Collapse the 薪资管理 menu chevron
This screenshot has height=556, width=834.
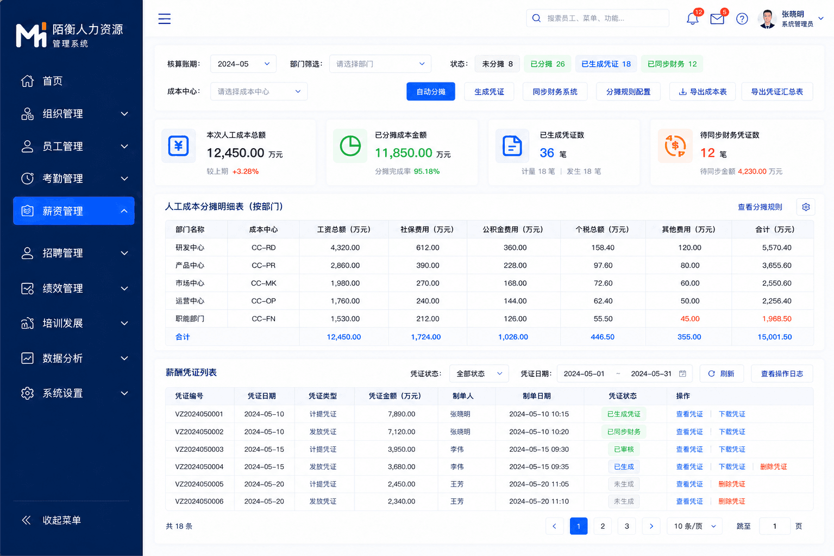pyautogui.click(x=124, y=211)
